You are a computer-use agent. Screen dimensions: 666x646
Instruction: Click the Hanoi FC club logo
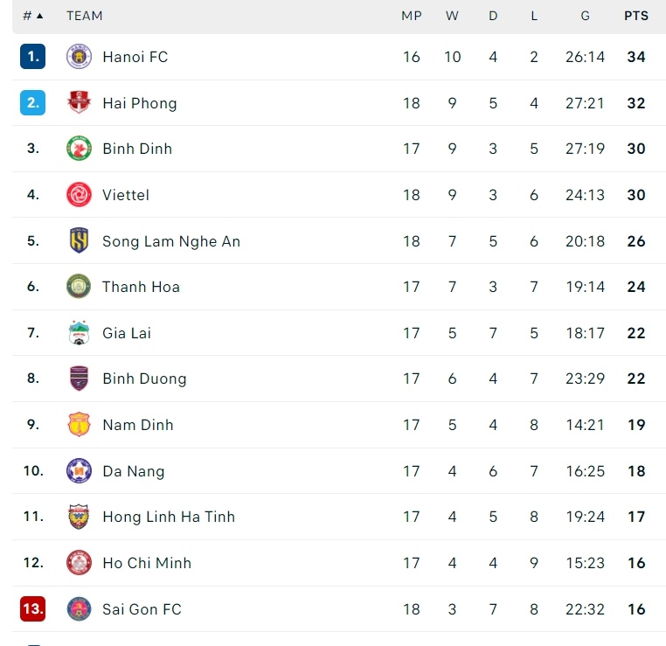click(80, 57)
